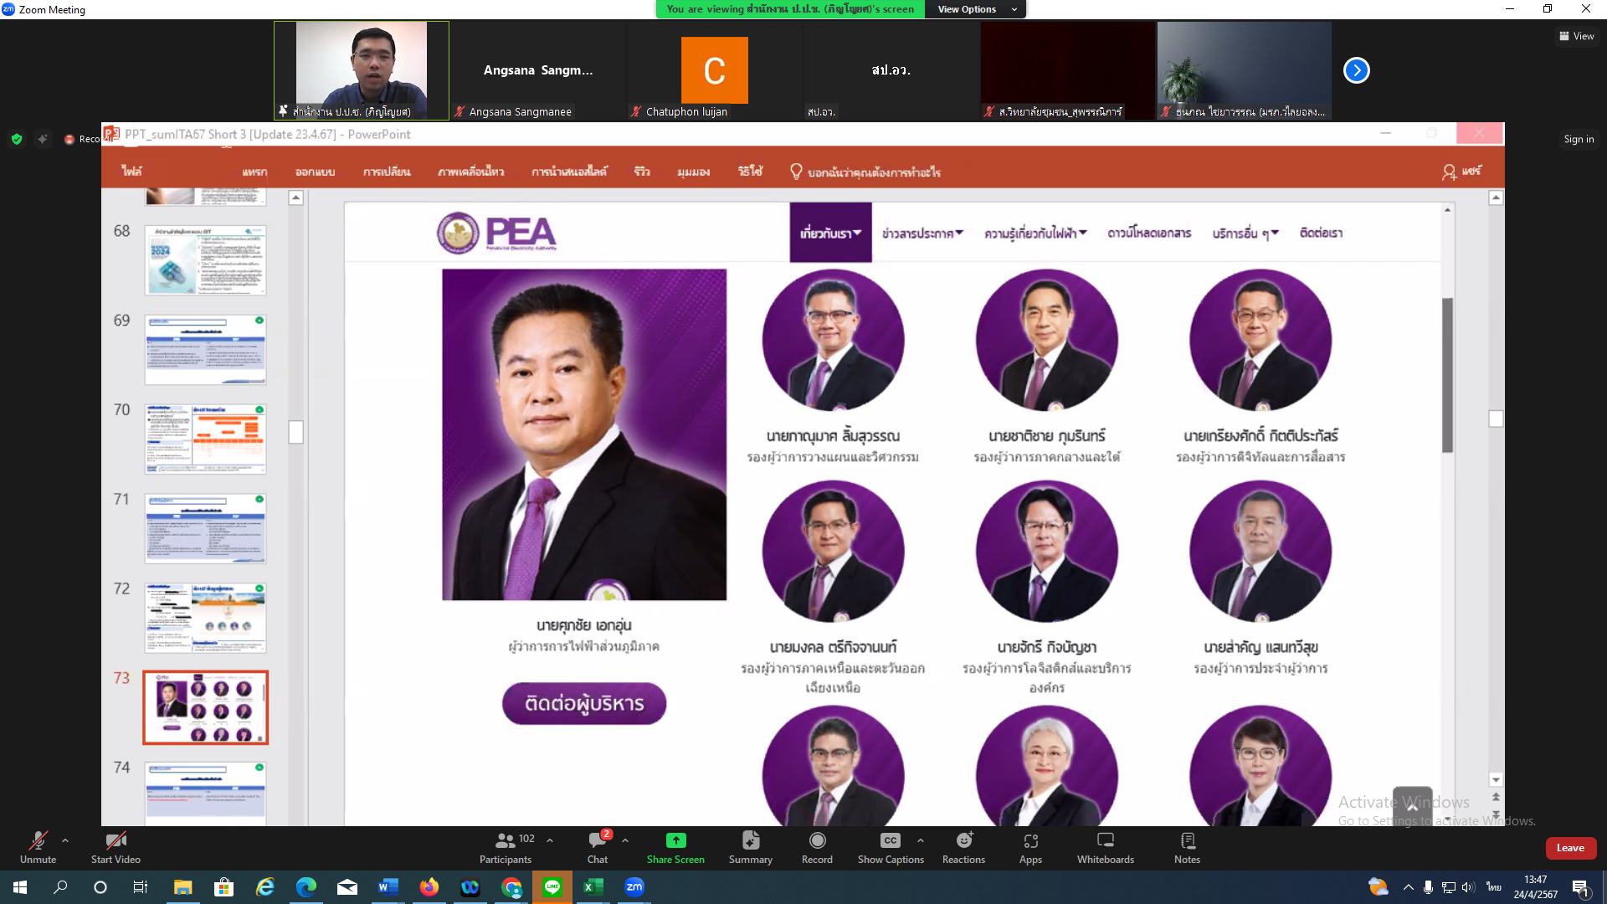
Task: Click the meeting security shield icon
Action: [17, 139]
